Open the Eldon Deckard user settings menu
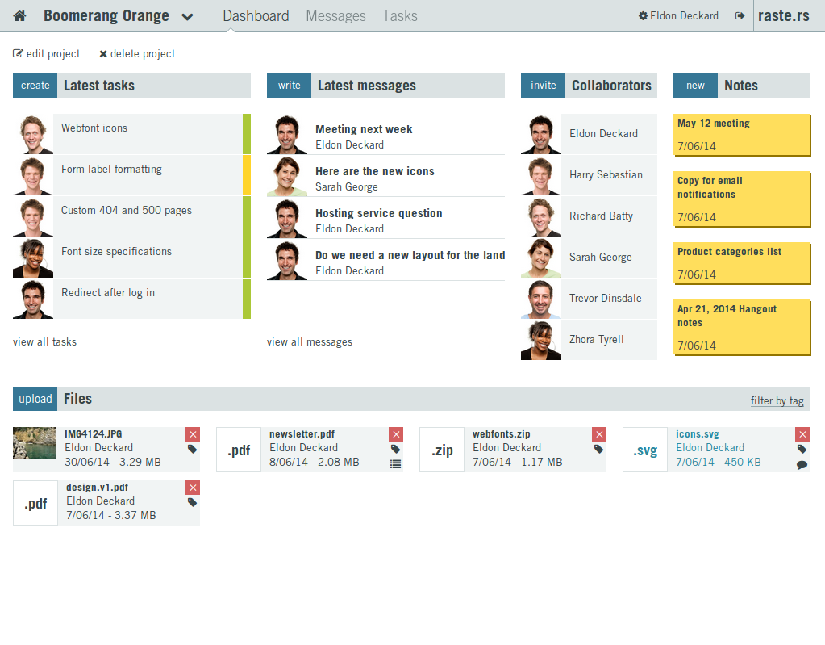The height and width of the screenshot is (645, 825). pyautogui.click(x=678, y=16)
